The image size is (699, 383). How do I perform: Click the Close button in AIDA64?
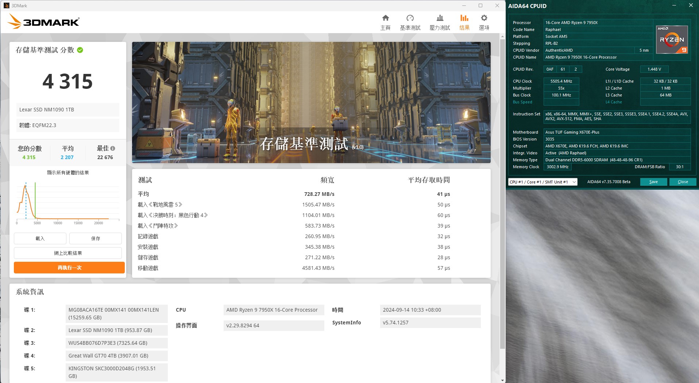[683, 182]
